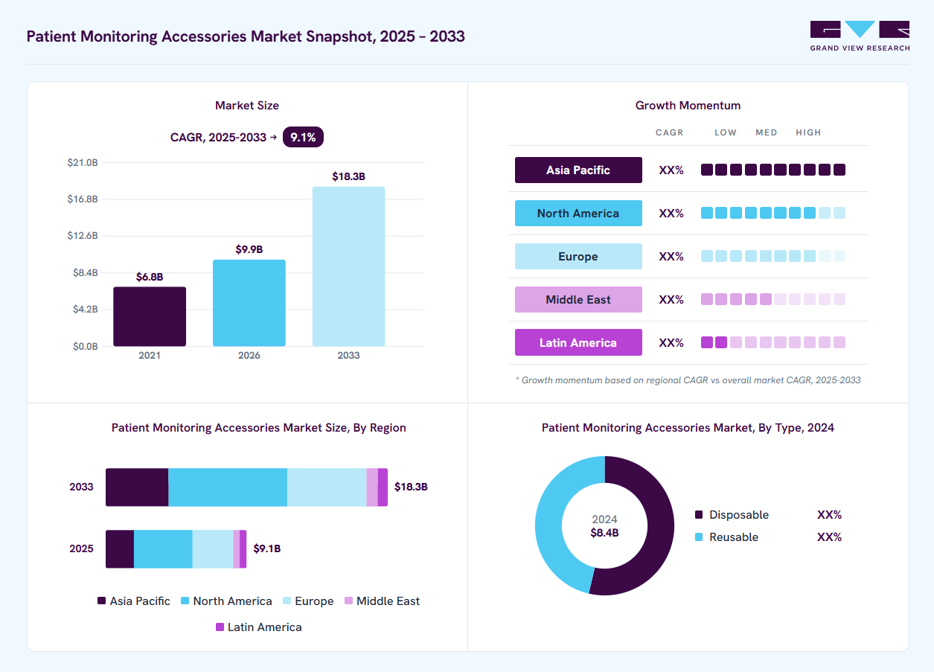This screenshot has height=672, width=934.
Task: Click the Market Size panel heading
Action: point(247,106)
